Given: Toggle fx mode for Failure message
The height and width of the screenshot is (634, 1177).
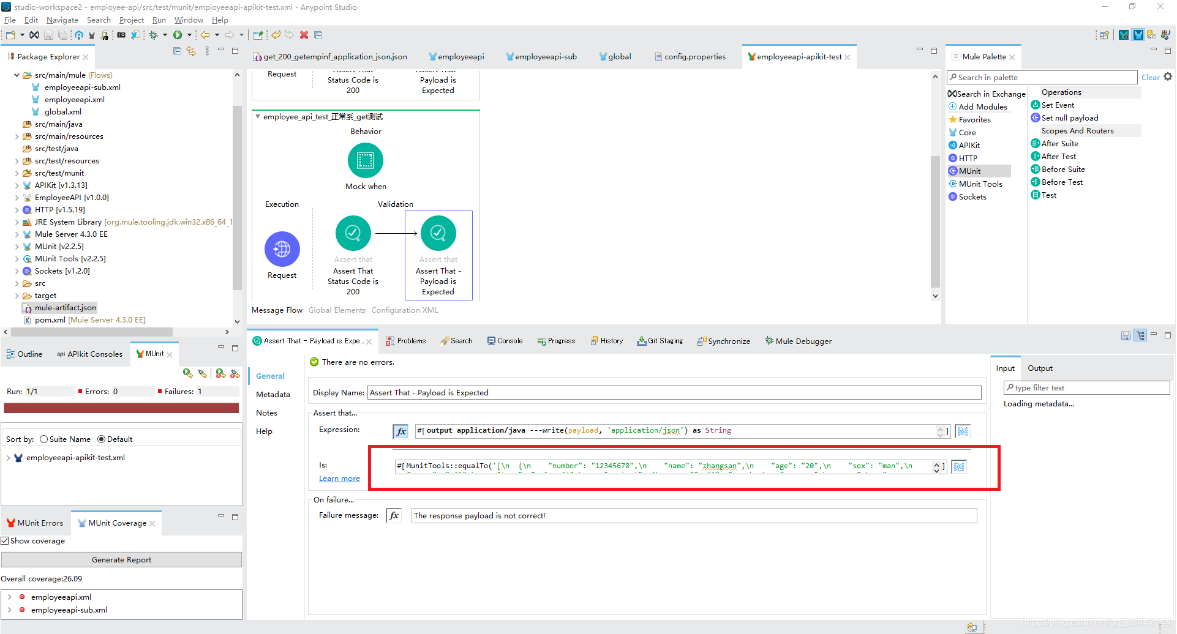Looking at the screenshot, I should tap(394, 516).
